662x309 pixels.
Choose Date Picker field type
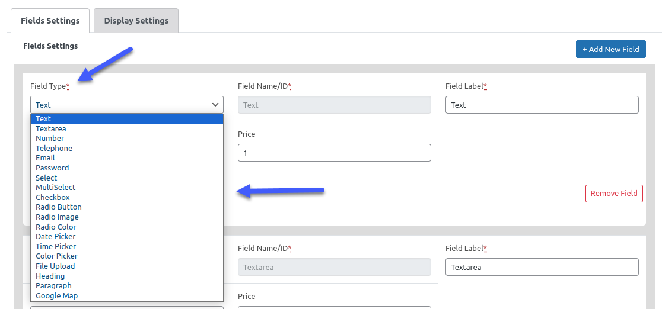tap(56, 237)
